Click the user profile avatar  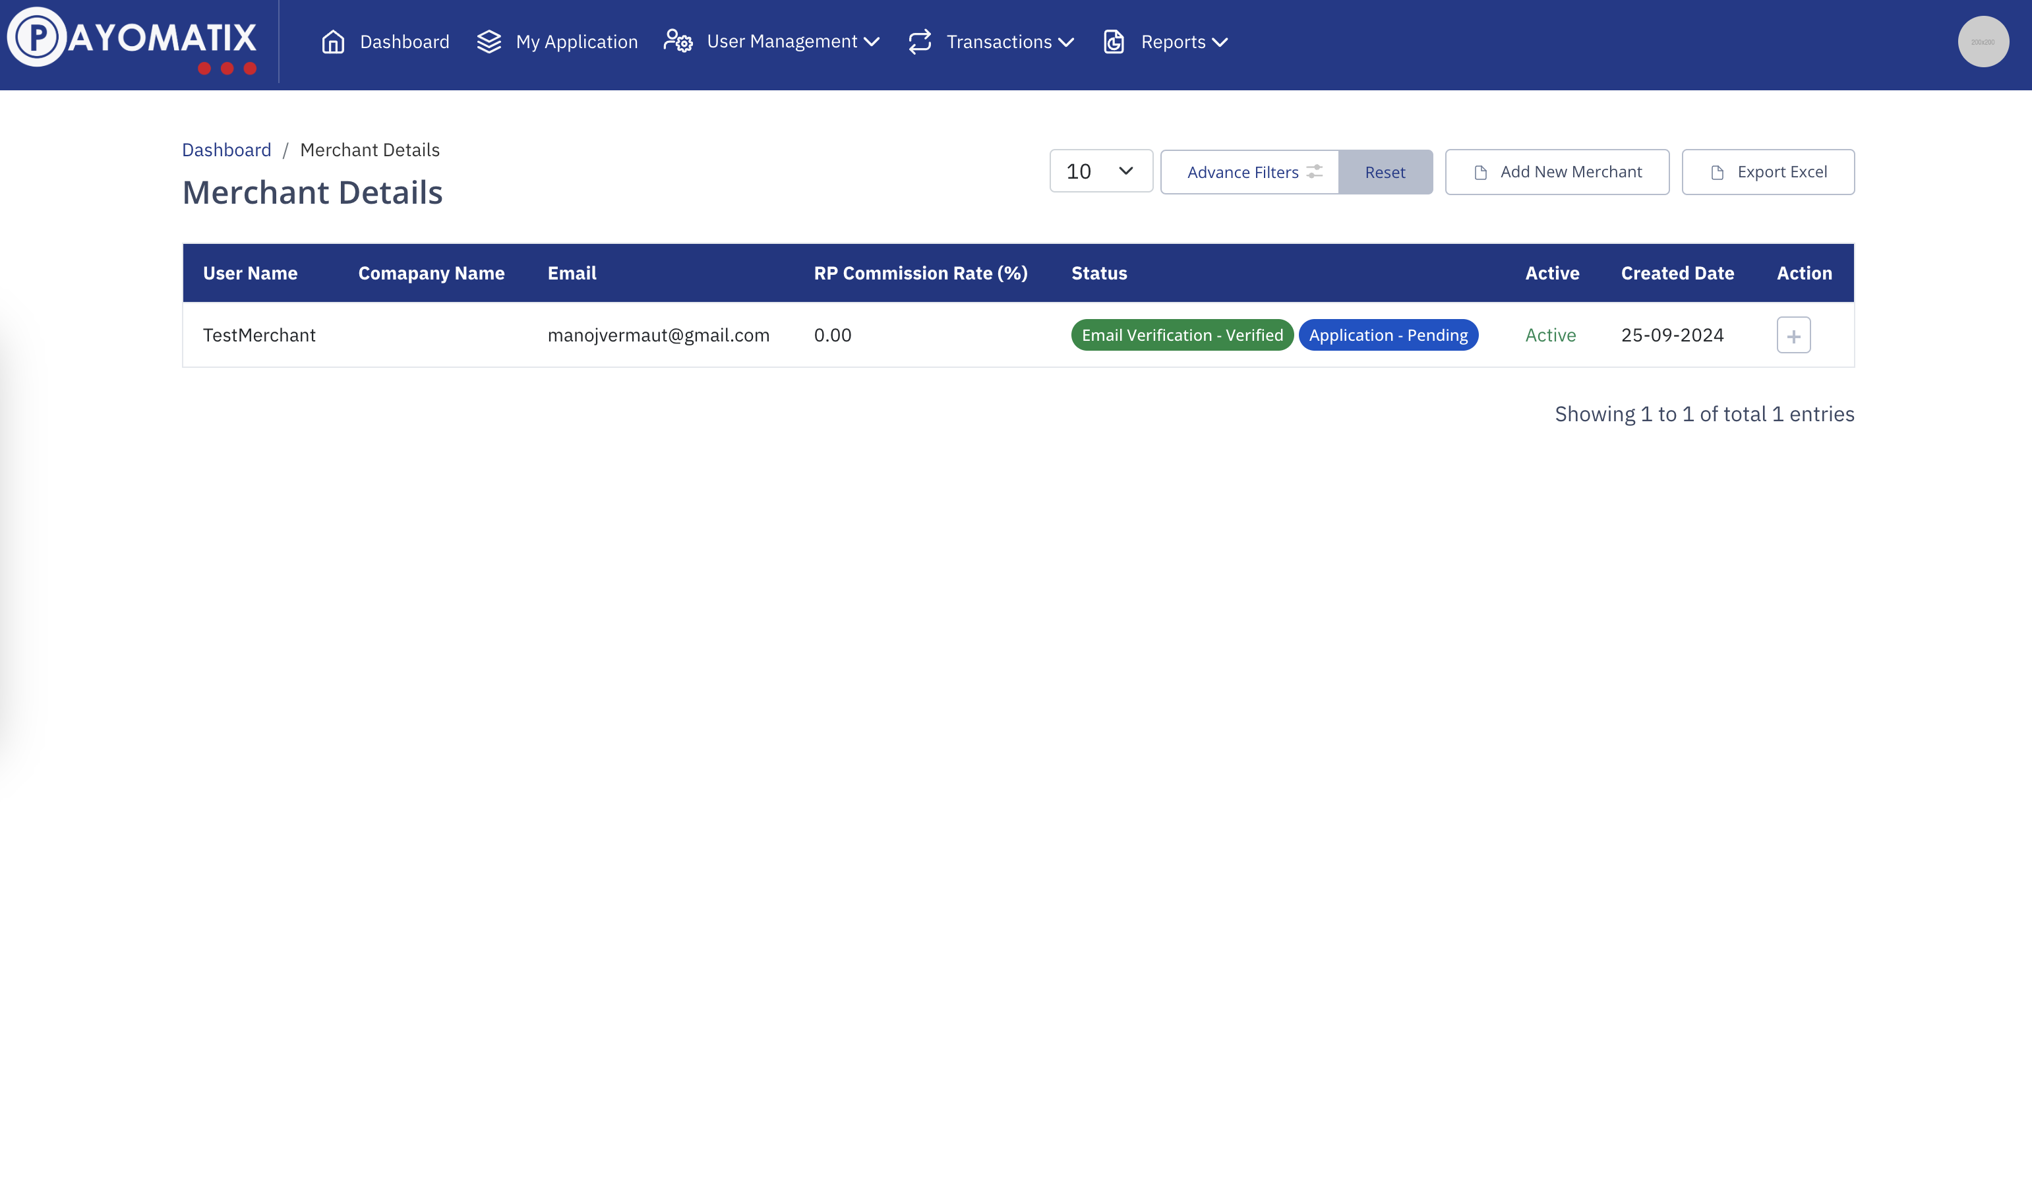[1983, 42]
